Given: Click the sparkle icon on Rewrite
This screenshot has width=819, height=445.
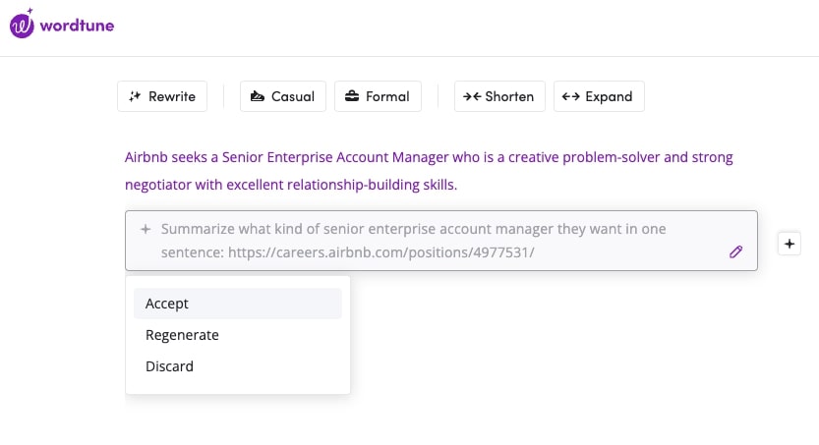Looking at the screenshot, I should (x=135, y=96).
